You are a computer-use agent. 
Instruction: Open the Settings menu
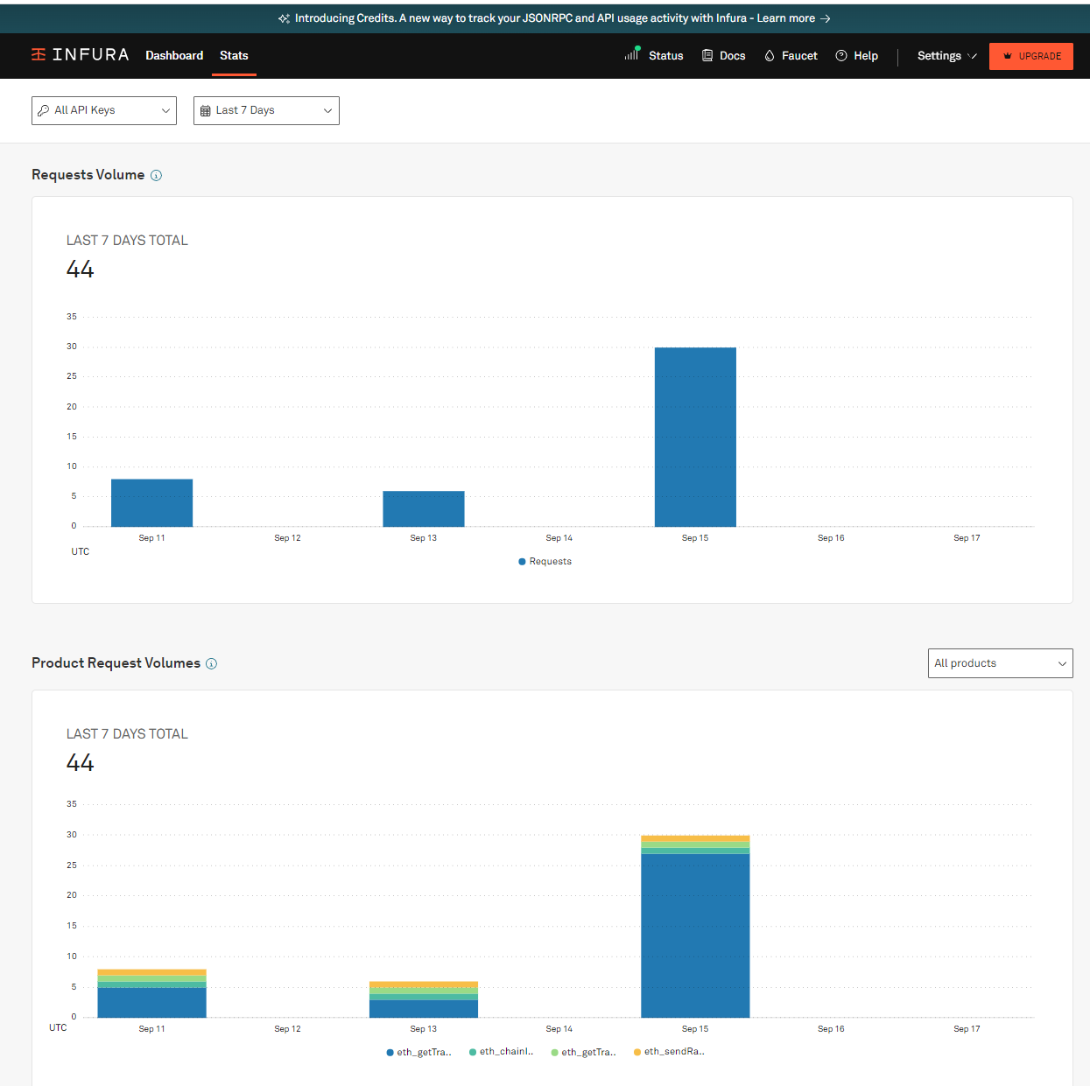946,55
